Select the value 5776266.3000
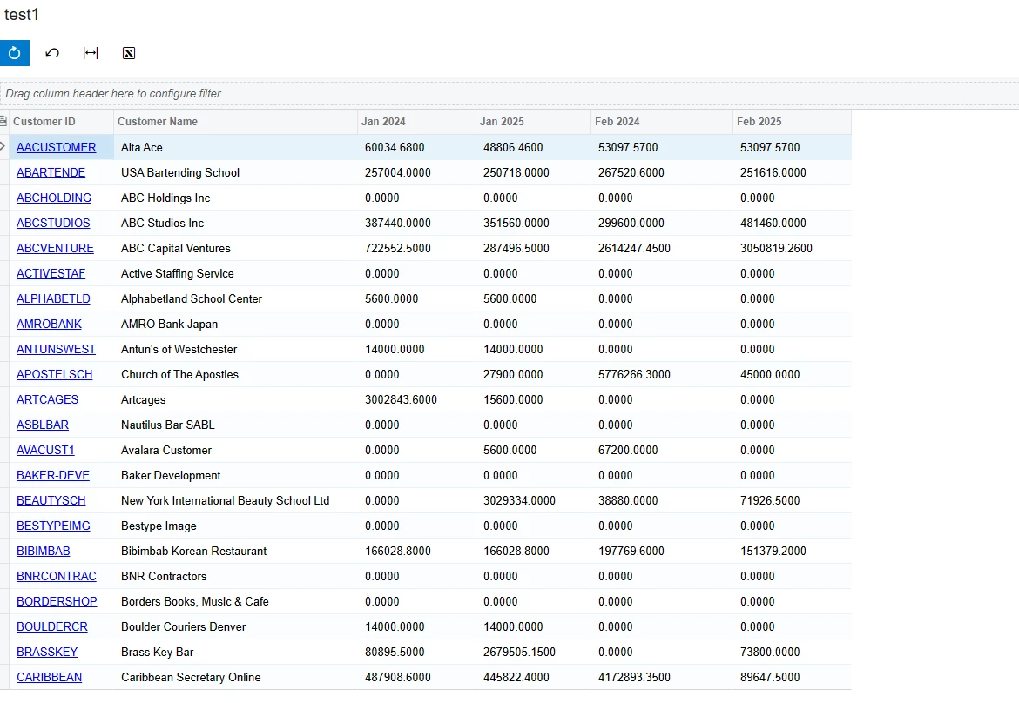 pos(634,375)
